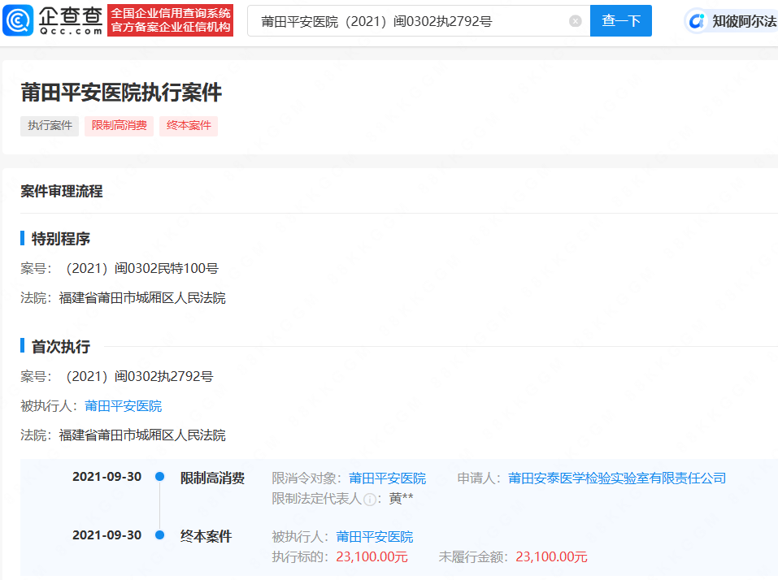
Task: Click the info icon beside 限制法定代表人
Action: pos(369,500)
